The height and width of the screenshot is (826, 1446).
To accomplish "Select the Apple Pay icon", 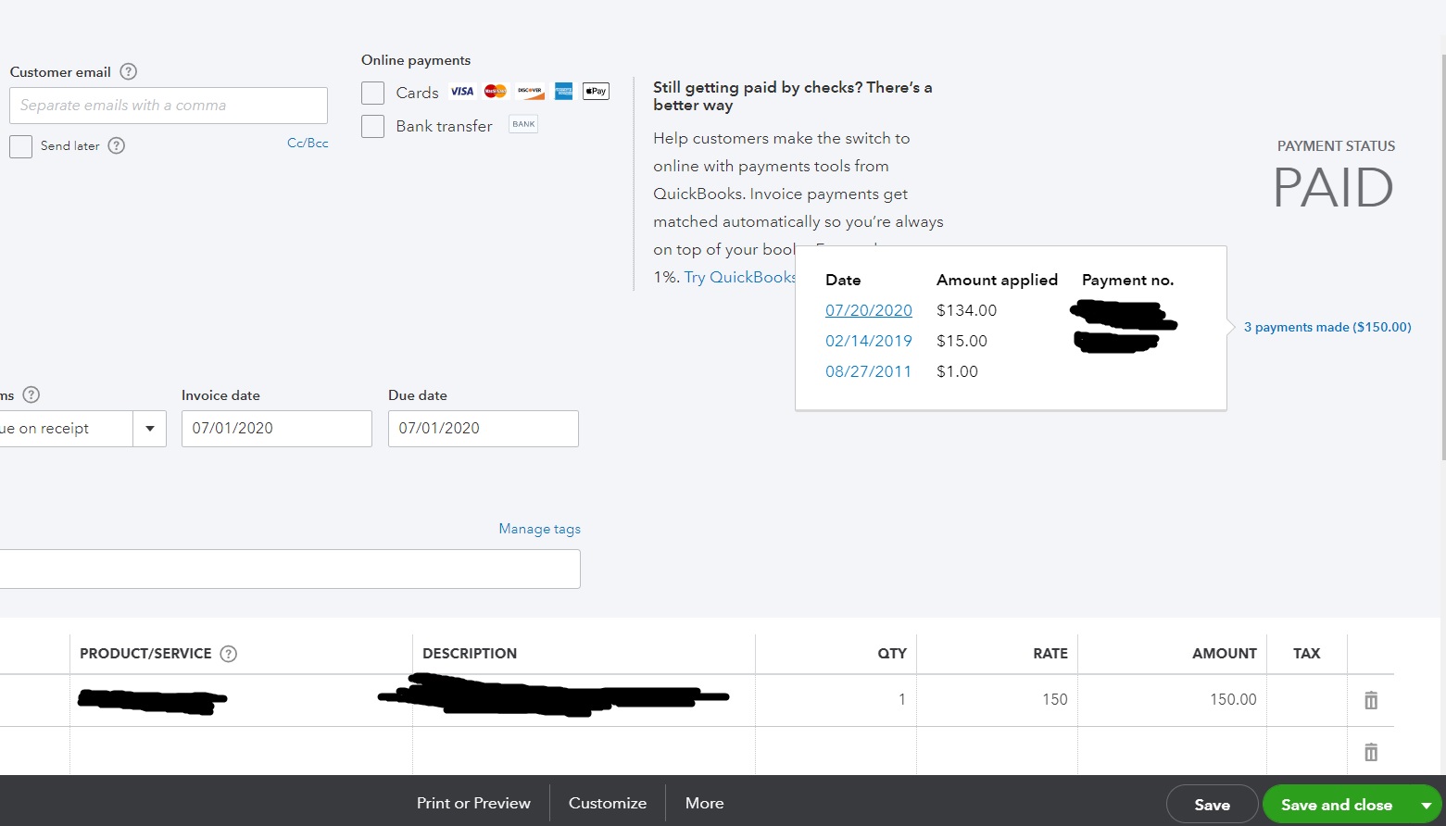I will [x=596, y=91].
